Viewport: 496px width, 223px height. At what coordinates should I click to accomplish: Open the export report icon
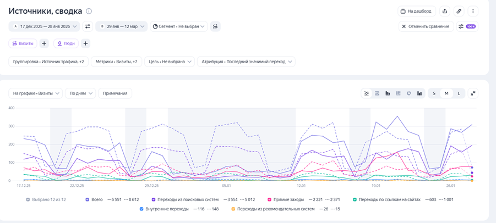[x=445, y=11]
